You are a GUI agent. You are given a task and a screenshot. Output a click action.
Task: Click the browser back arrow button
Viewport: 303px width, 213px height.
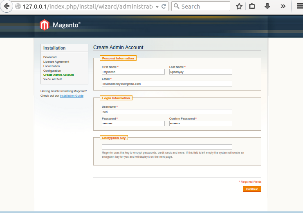[7, 6]
